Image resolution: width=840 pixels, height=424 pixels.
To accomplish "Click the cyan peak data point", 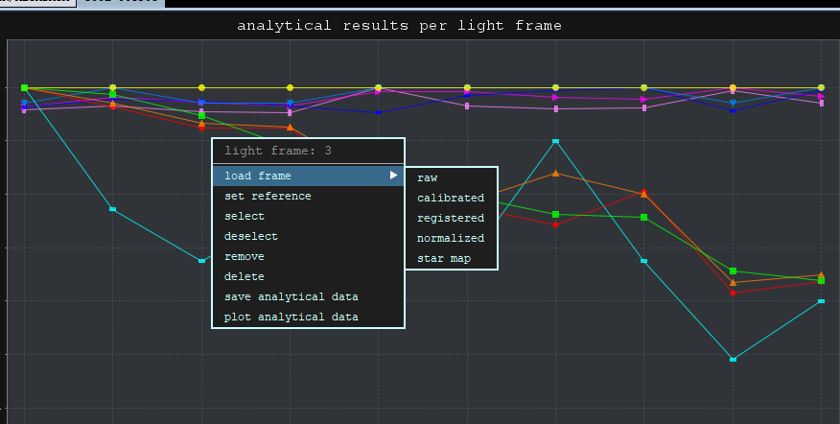I will 555,141.
